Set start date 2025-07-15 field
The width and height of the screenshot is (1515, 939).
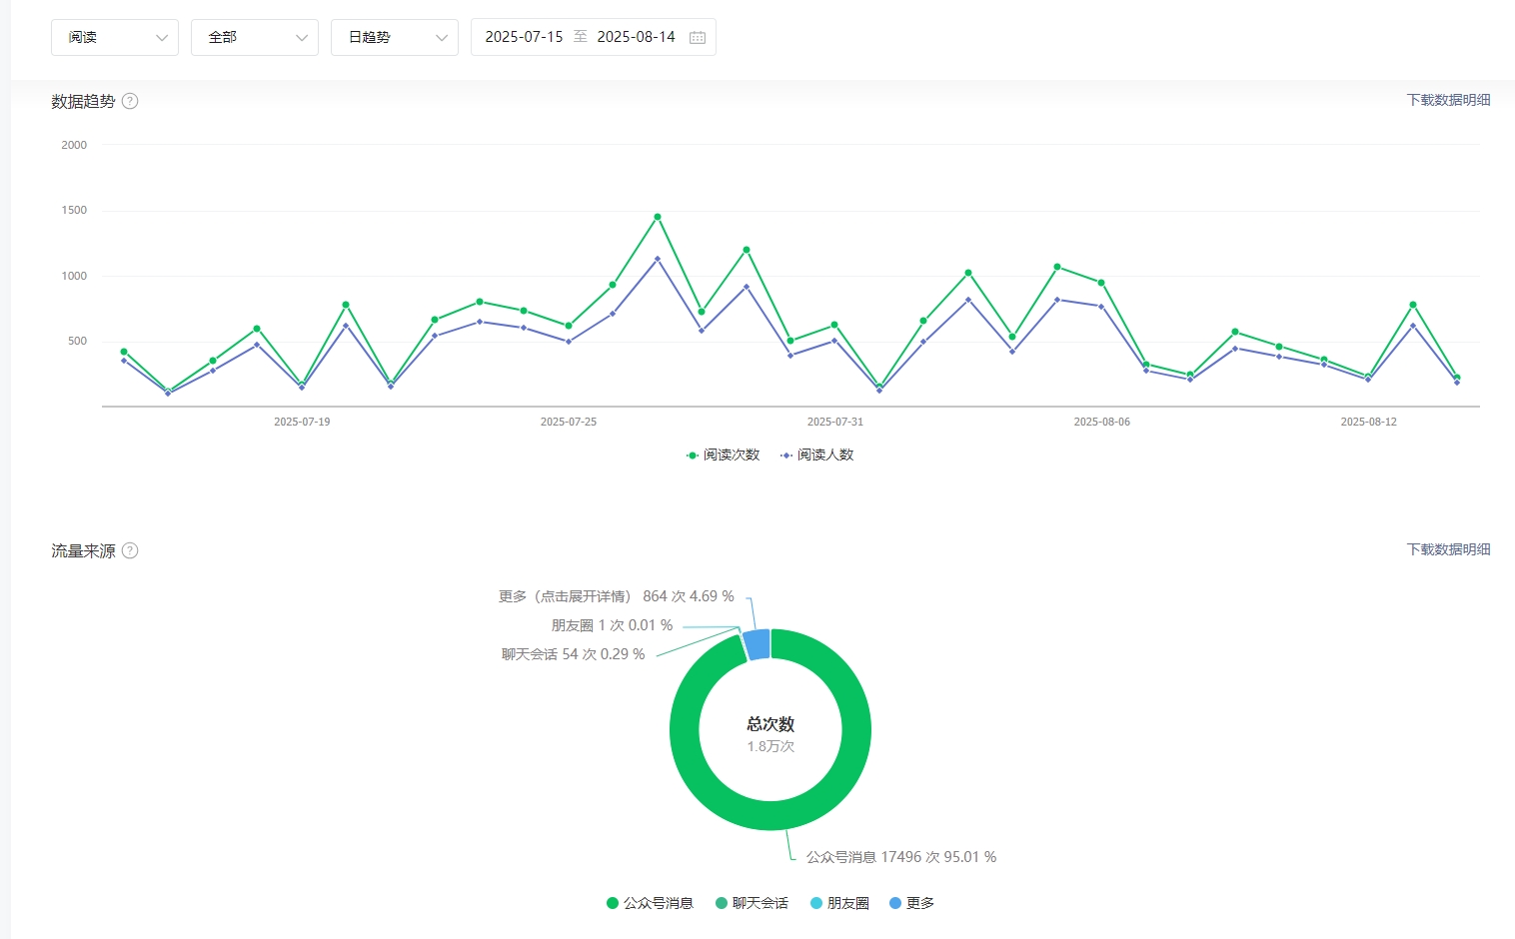coord(524,37)
